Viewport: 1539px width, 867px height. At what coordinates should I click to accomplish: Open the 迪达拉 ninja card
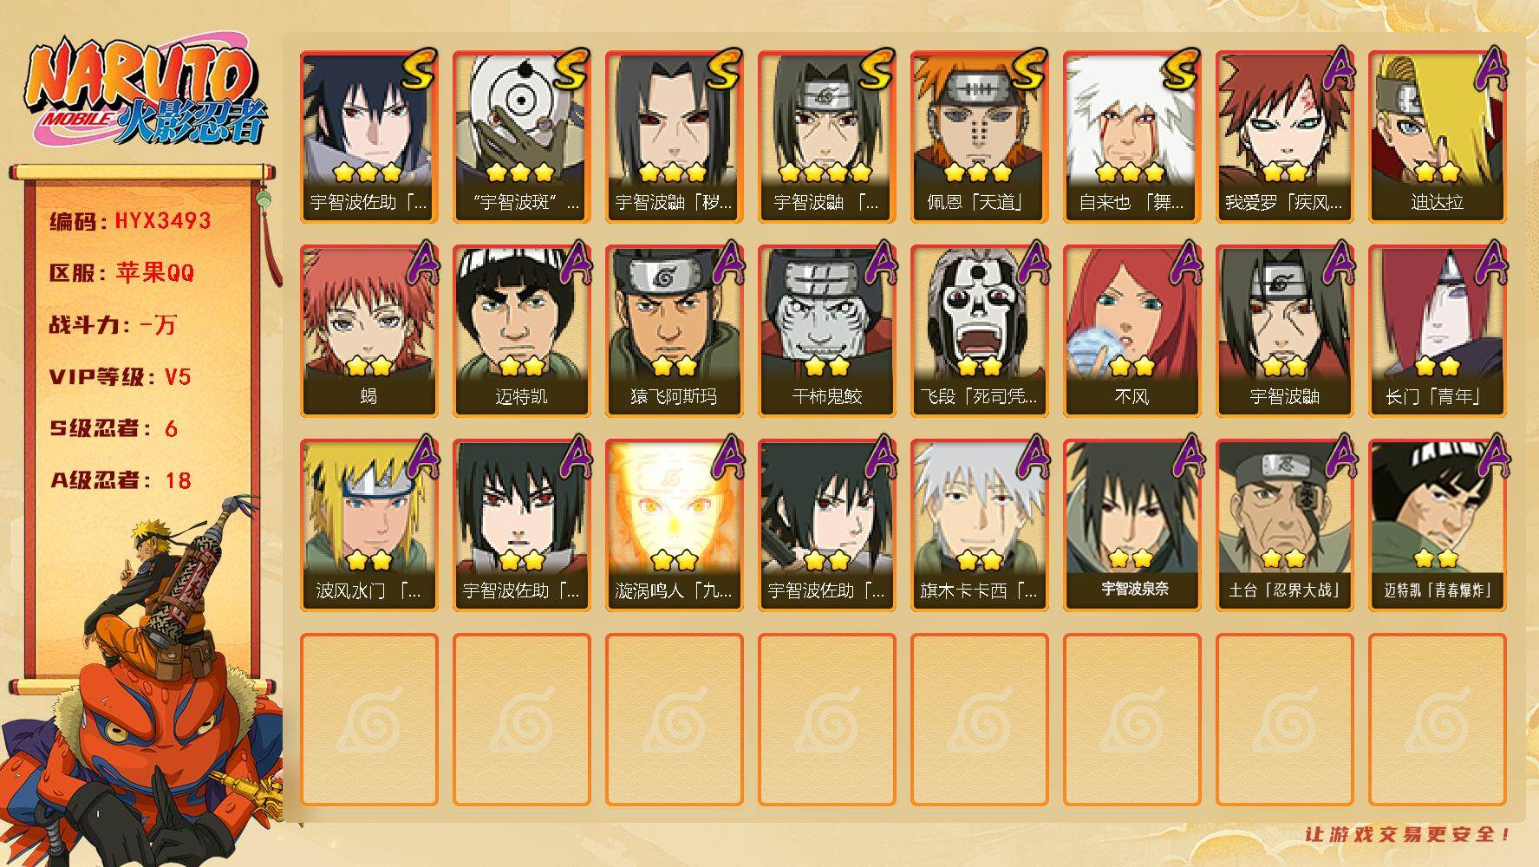click(1437, 137)
